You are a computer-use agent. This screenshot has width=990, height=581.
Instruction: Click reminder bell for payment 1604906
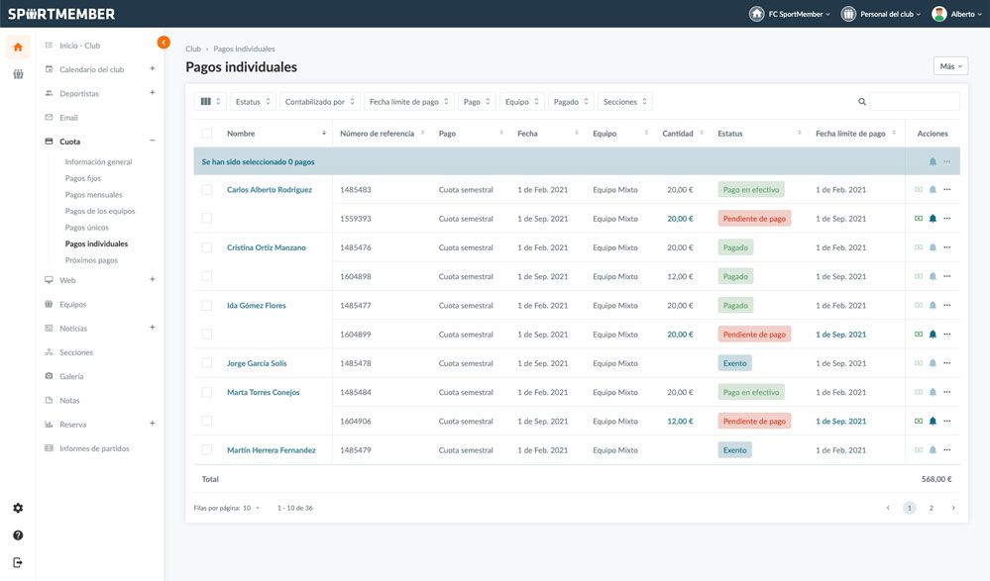pyautogui.click(x=933, y=421)
